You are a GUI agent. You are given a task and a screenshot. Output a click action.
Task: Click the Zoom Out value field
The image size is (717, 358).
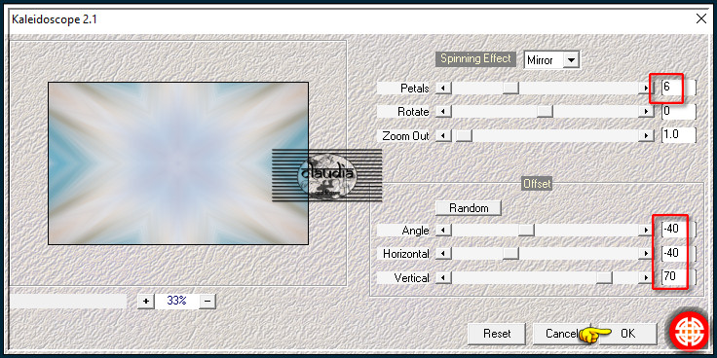click(x=679, y=135)
